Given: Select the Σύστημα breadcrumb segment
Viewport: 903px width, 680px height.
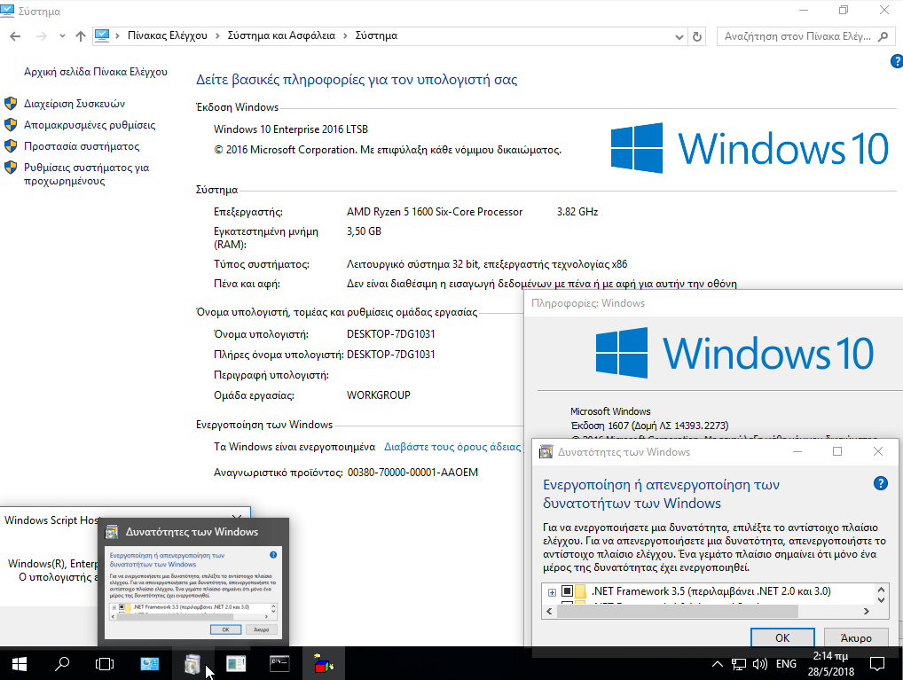Looking at the screenshot, I should [376, 35].
